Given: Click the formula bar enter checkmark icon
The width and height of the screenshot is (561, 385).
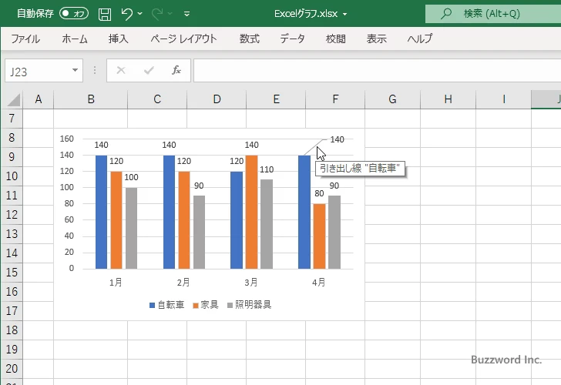Looking at the screenshot, I should coord(148,70).
